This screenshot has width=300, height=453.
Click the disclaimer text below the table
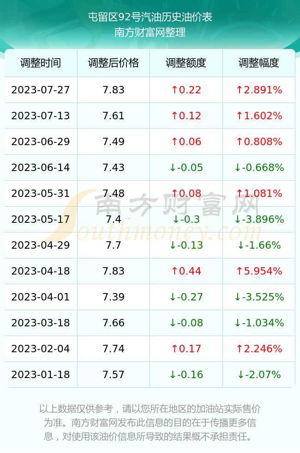point(150,422)
